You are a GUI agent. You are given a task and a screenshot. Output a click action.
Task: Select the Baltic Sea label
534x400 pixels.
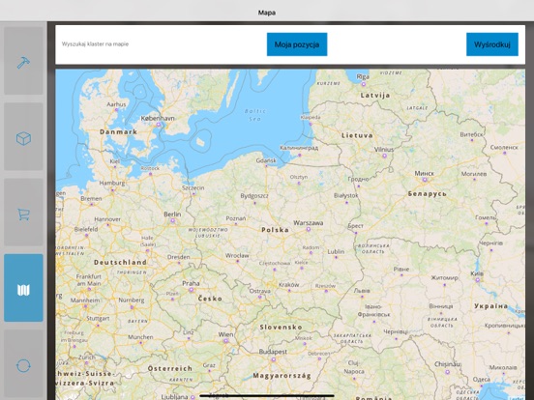255,115
